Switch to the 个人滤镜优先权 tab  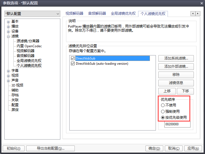(x=153, y=14)
